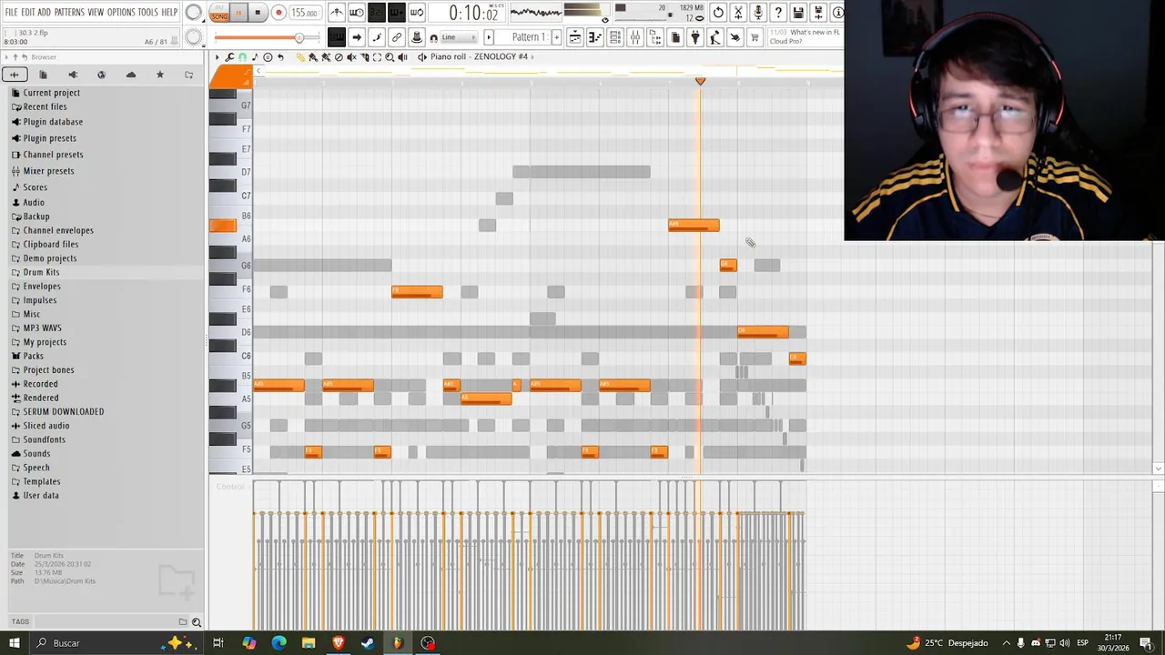Click the orange playhead marker on timeline
1165x655 pixels.
700,81
